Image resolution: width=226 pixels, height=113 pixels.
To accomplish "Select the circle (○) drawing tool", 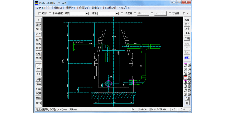I will (x=38, y=74).
